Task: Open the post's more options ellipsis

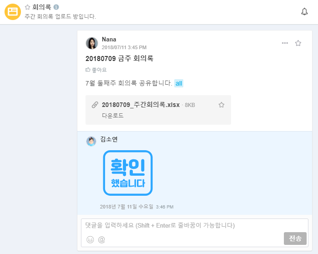Action: tap(285, 43)
